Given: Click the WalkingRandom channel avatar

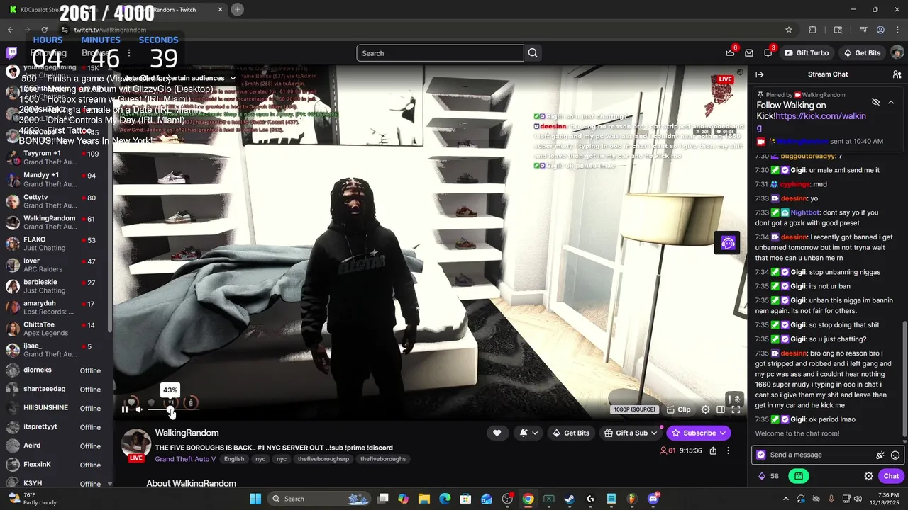Looking at the screenshot, I should [136, 443].
